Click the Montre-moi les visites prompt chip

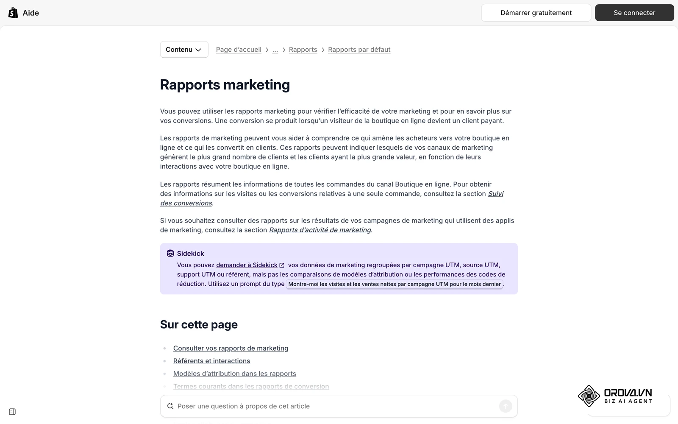coord(395,284)
